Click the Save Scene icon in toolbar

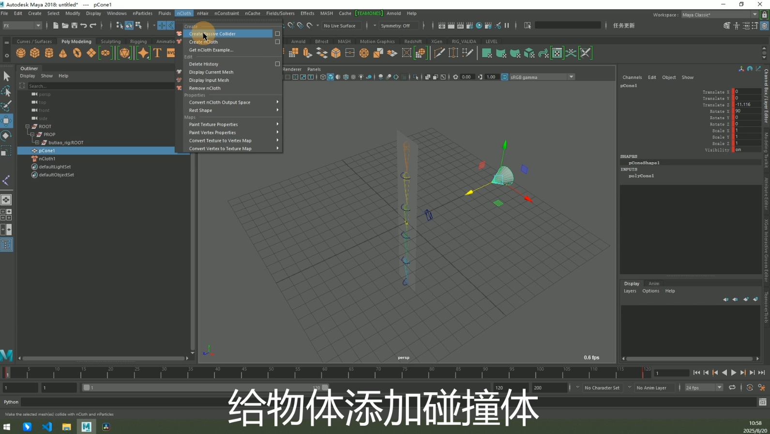coord(74,26)
